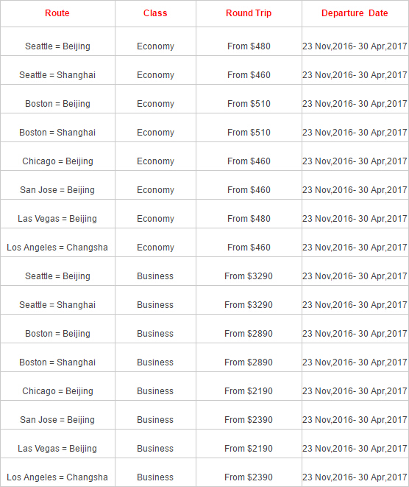
Task: Select the Economy Seattle = Beijing route cell
Action: [x=57, y=46]
